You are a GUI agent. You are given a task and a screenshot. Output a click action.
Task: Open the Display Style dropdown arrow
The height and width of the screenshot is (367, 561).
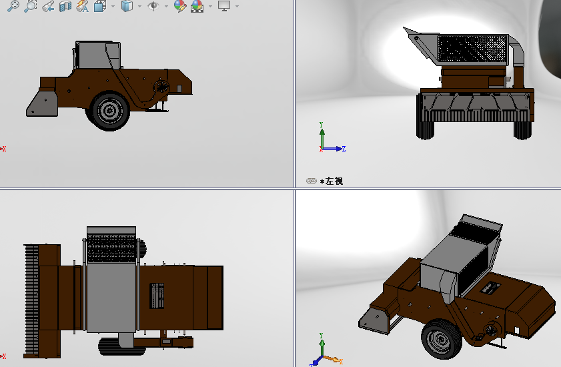139,6
